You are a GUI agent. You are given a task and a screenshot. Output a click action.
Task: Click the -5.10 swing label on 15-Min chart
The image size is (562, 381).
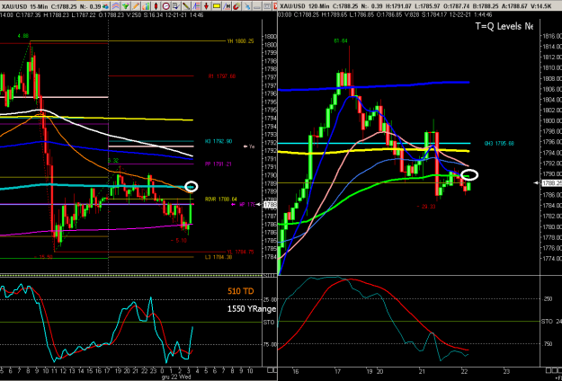tap(178, 241)
